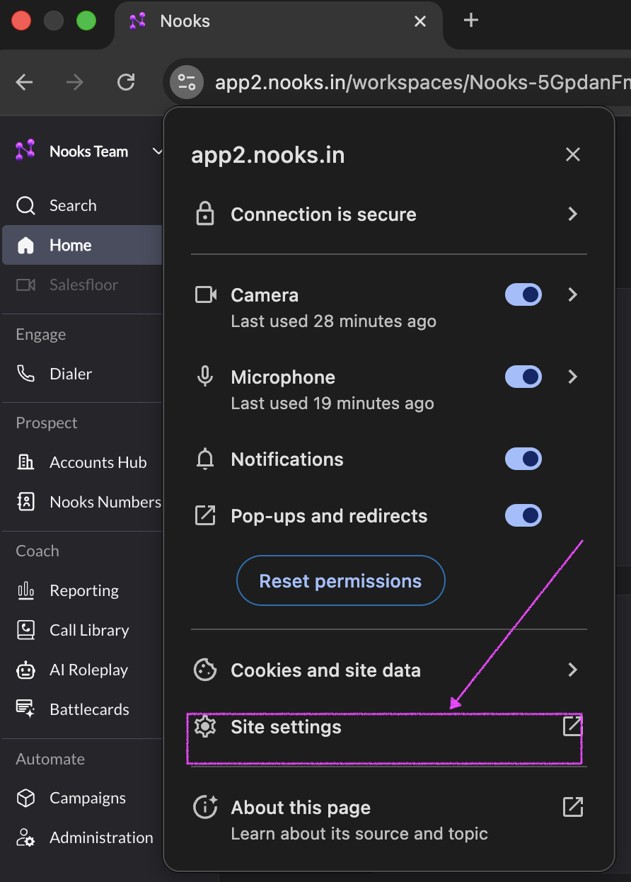Select the Nooks browser tab

(x=278, y=25)
